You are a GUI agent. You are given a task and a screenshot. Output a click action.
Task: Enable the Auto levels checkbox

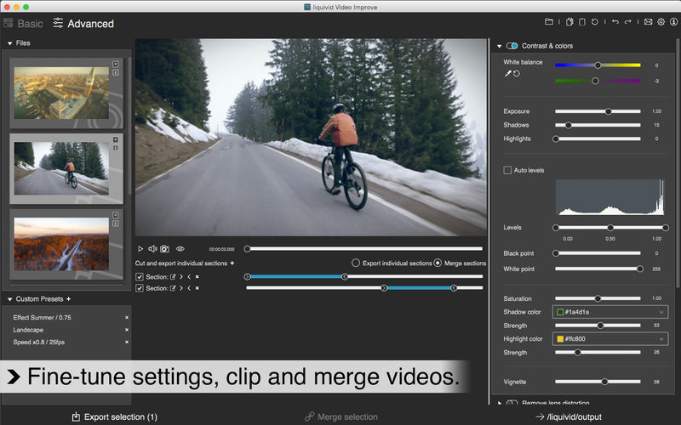[508, 170]
